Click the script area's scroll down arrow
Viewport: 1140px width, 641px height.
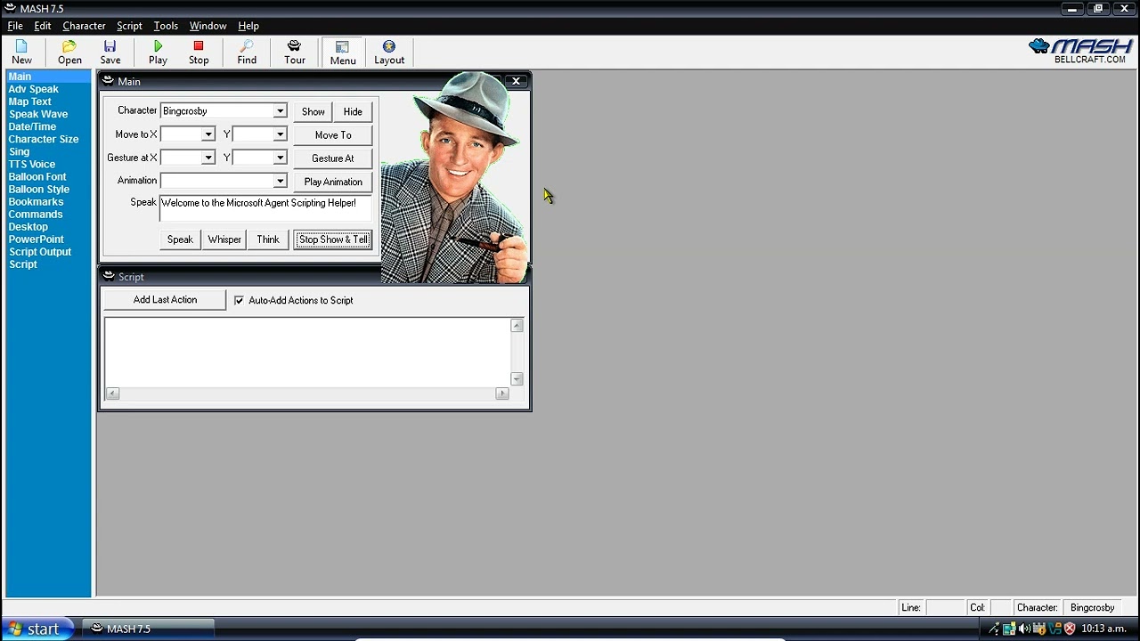(x=517, y=379)
